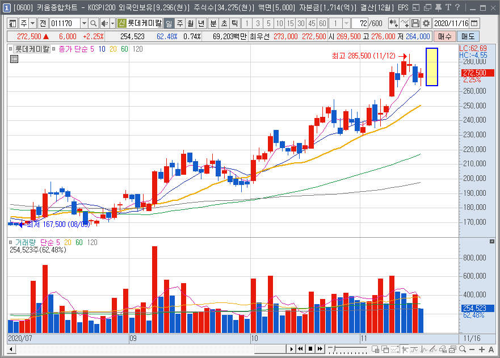
Task: Click the 매수 buy button
Action: (x=445, y=36)
